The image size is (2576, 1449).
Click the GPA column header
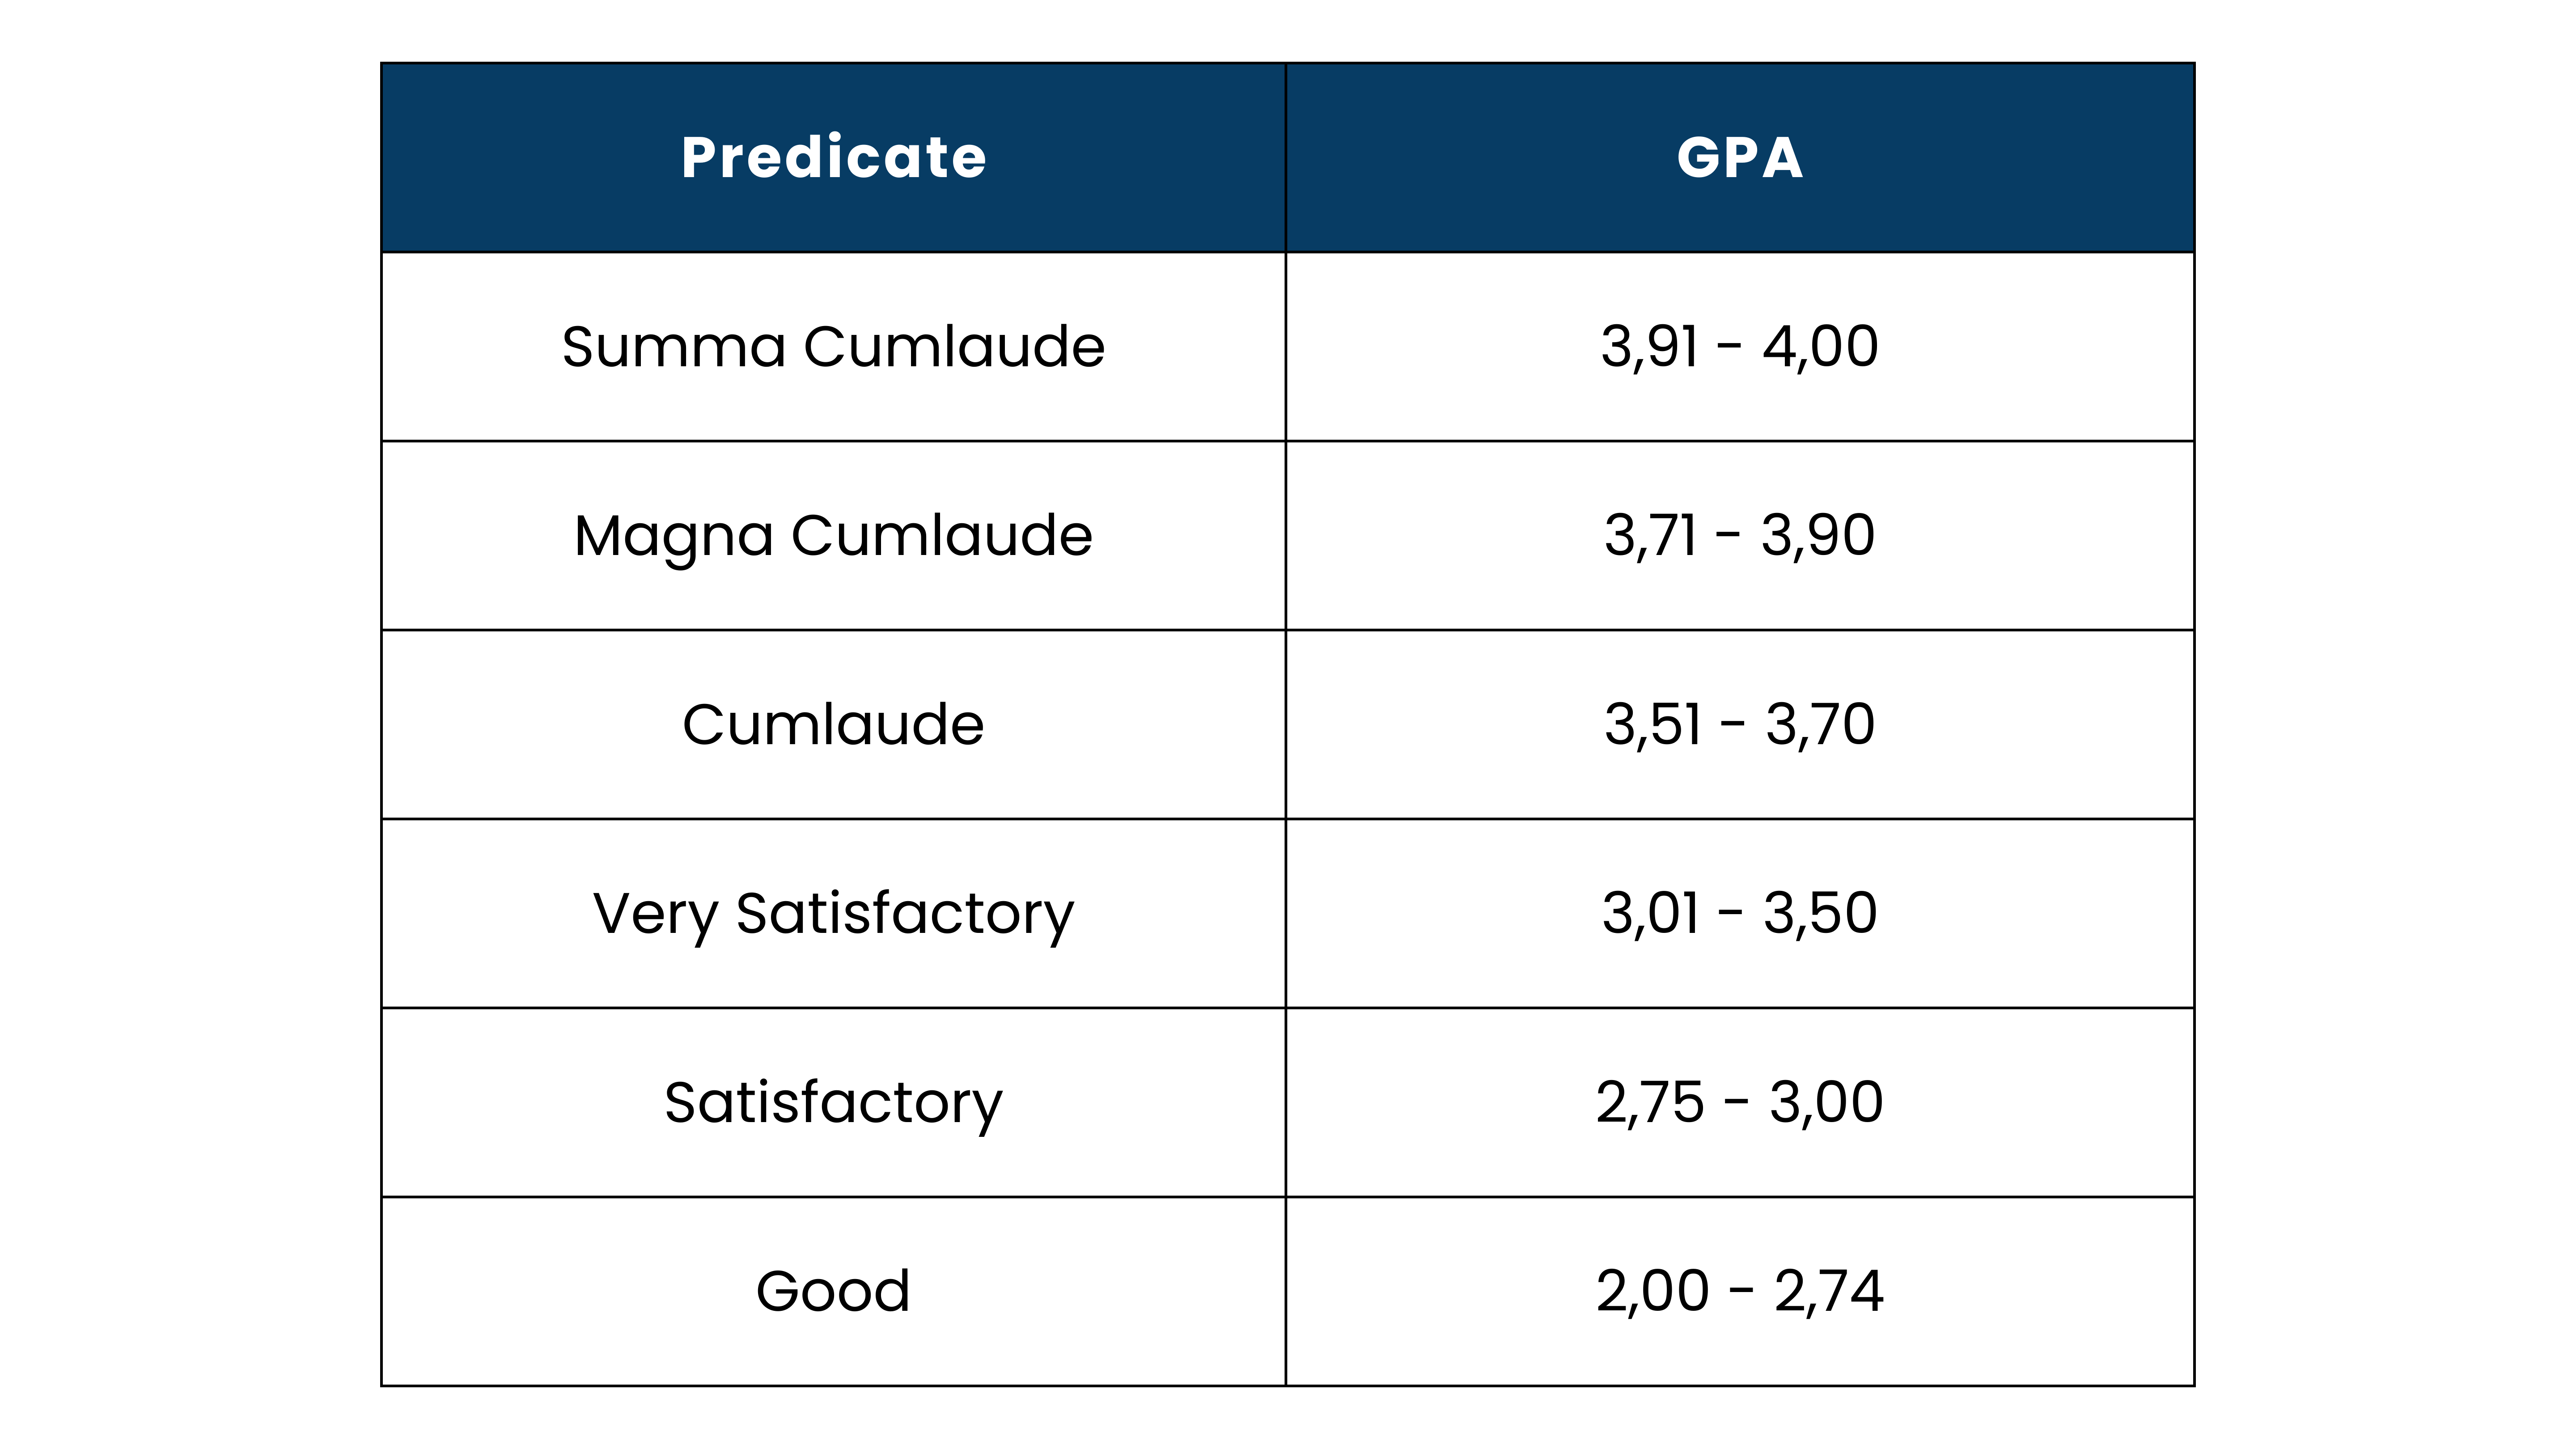click(x=1740, y=157)
